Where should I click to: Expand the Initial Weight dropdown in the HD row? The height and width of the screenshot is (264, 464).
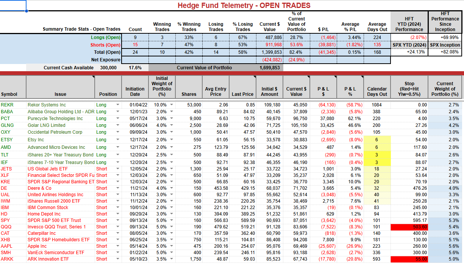pos(172,214)
